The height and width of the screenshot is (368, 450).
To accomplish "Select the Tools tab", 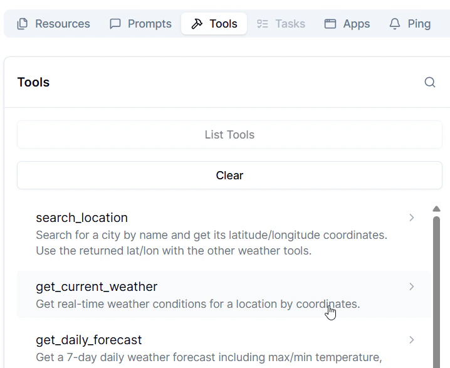I will point(214,24).
